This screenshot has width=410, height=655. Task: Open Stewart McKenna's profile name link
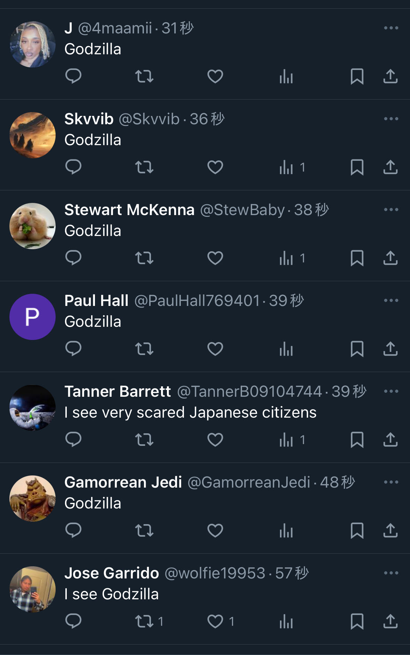tap(129, 210)
